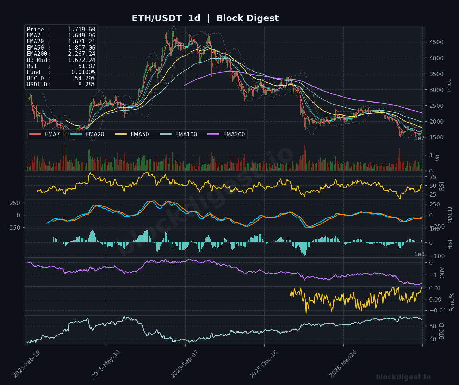Click the Fund rate 0.0100% row
This screenshot has height=385, width=459.
61,72
